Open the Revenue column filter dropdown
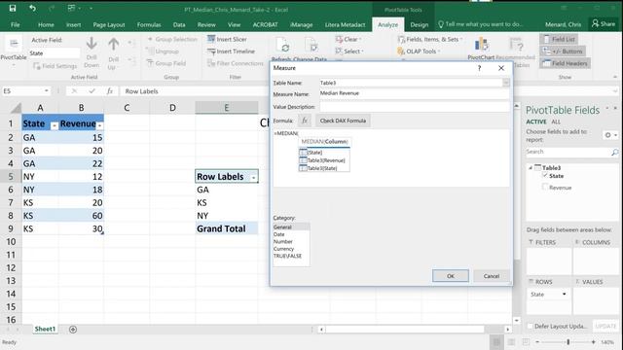 (x=99, y=125)
